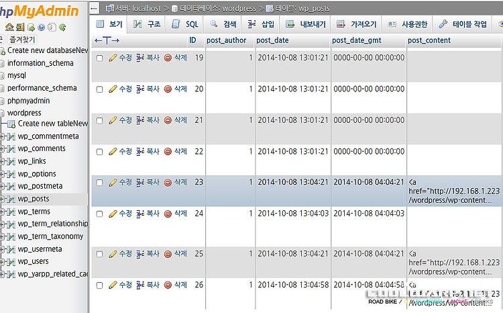Expand the wp_commentmeta tree node

tap(2, 136)
